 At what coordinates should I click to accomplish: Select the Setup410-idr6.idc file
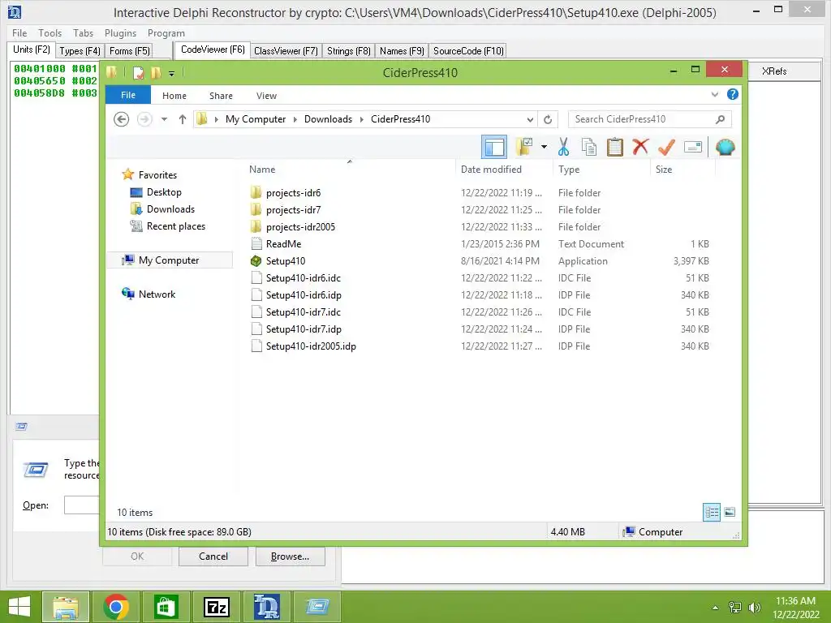(304, 277)
